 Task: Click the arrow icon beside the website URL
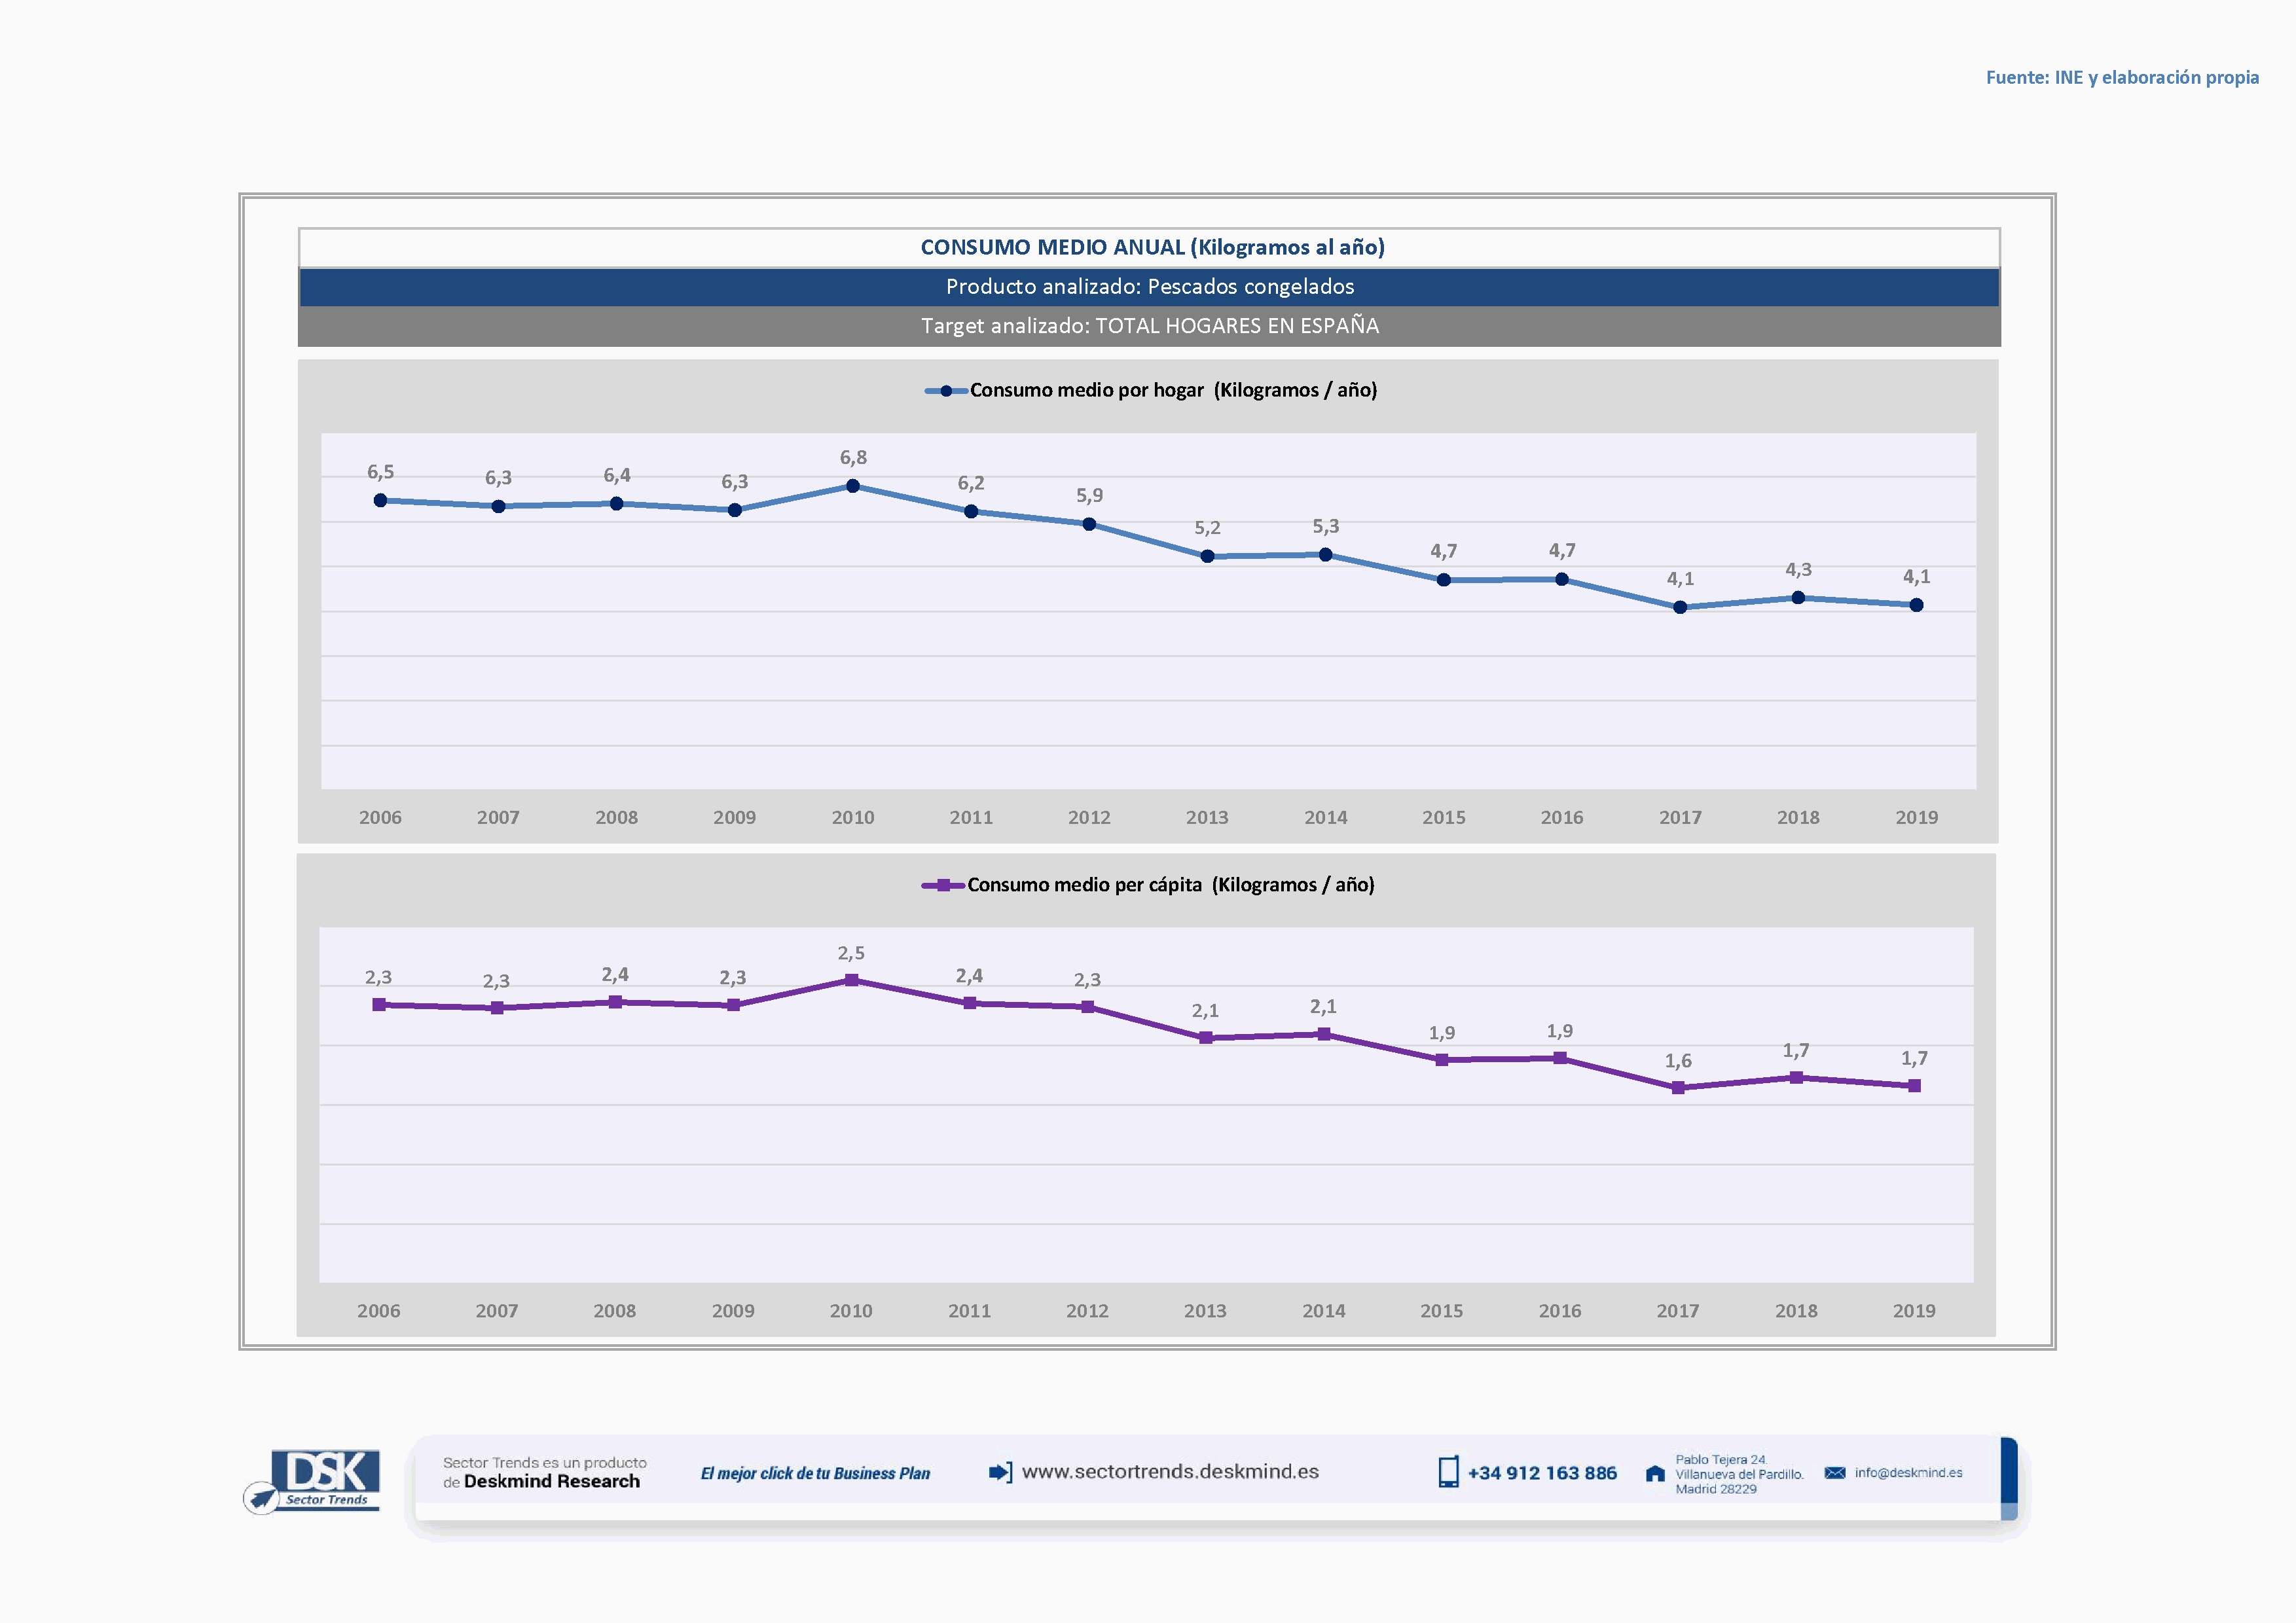1000,1472
